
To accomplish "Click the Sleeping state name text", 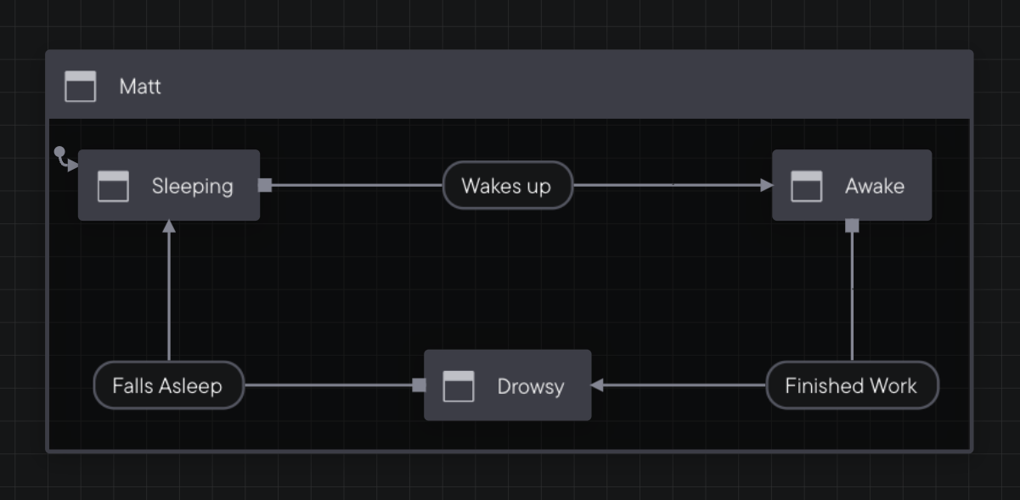I will tap(192, 186).
